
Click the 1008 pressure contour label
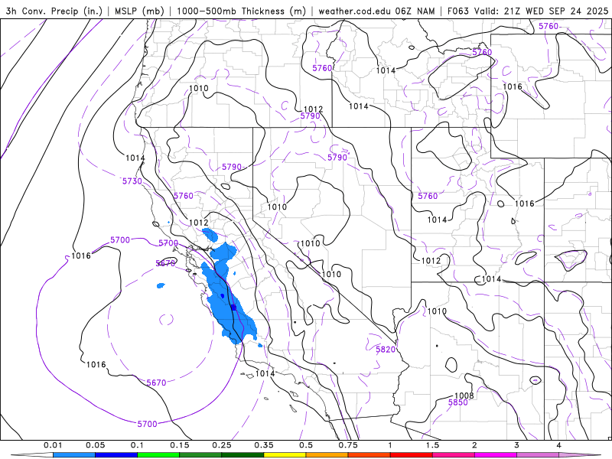coord(464,396)
